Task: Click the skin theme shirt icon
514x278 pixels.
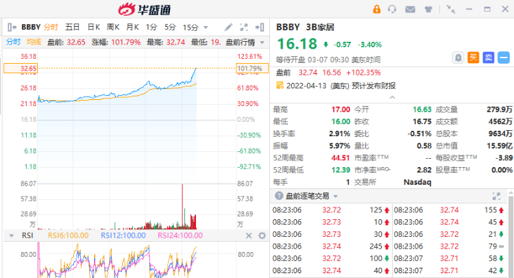Action: click(428, 9)
